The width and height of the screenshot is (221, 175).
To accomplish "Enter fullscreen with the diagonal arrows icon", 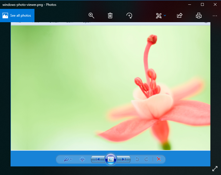I will [x=215, y=169].
